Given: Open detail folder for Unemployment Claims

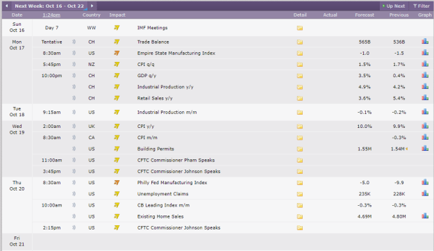Looking at the screenshot, I should [x=300, y=194].
